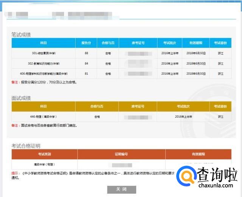Viewport: 242px width, 197px height.
Task: Click 考试批次 header in interview table
Action: coord(183,106)
